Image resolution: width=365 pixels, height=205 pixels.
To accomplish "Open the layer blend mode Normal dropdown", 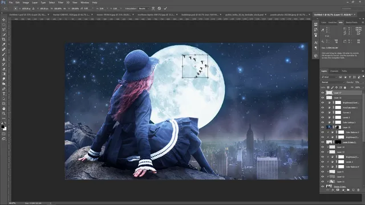I will pos(332,82).
